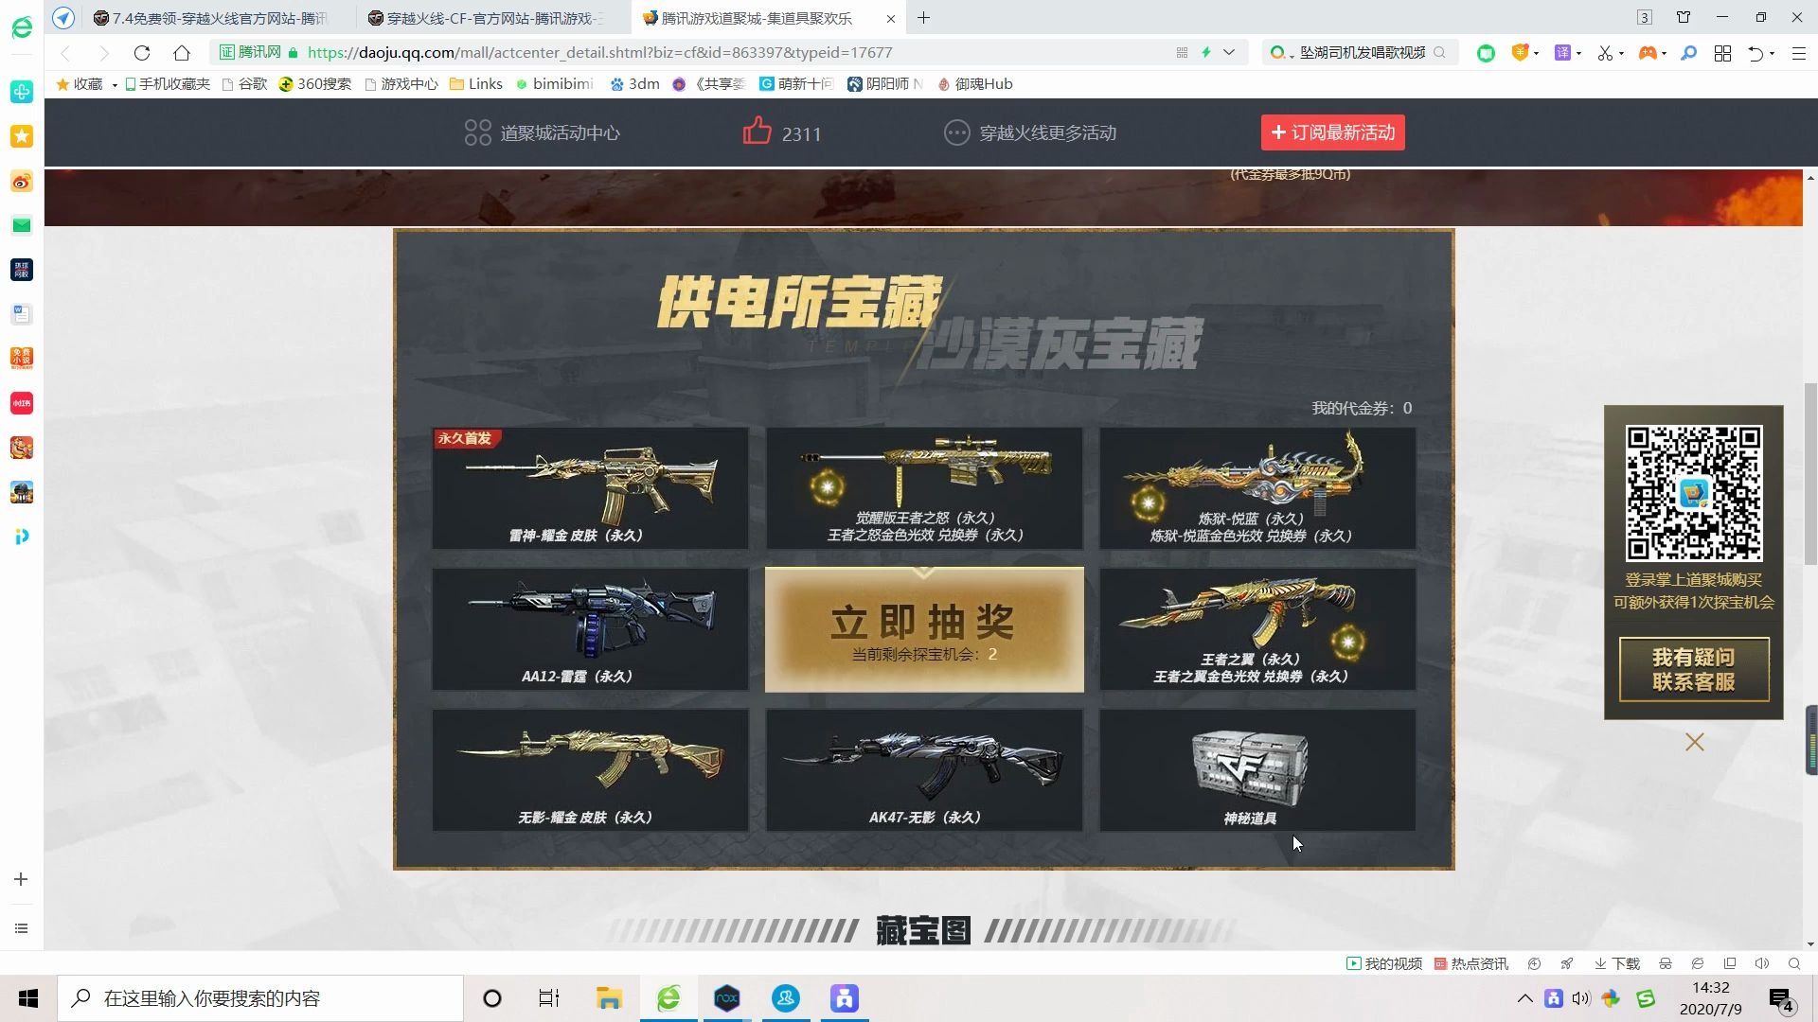Expand the dropdown chevron next to the address bar
Image resolution: width=1818 pixels, height=1022 pixels.
point(1229,53)
